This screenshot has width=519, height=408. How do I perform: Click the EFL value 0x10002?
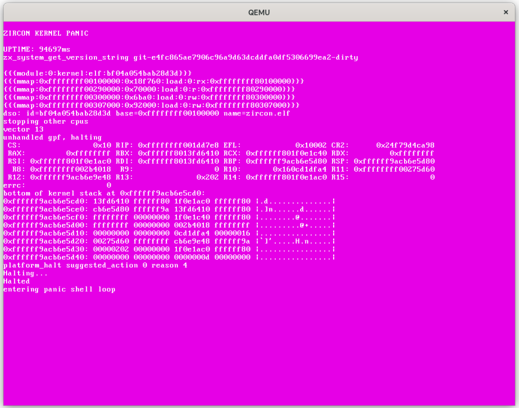point(311,146)
